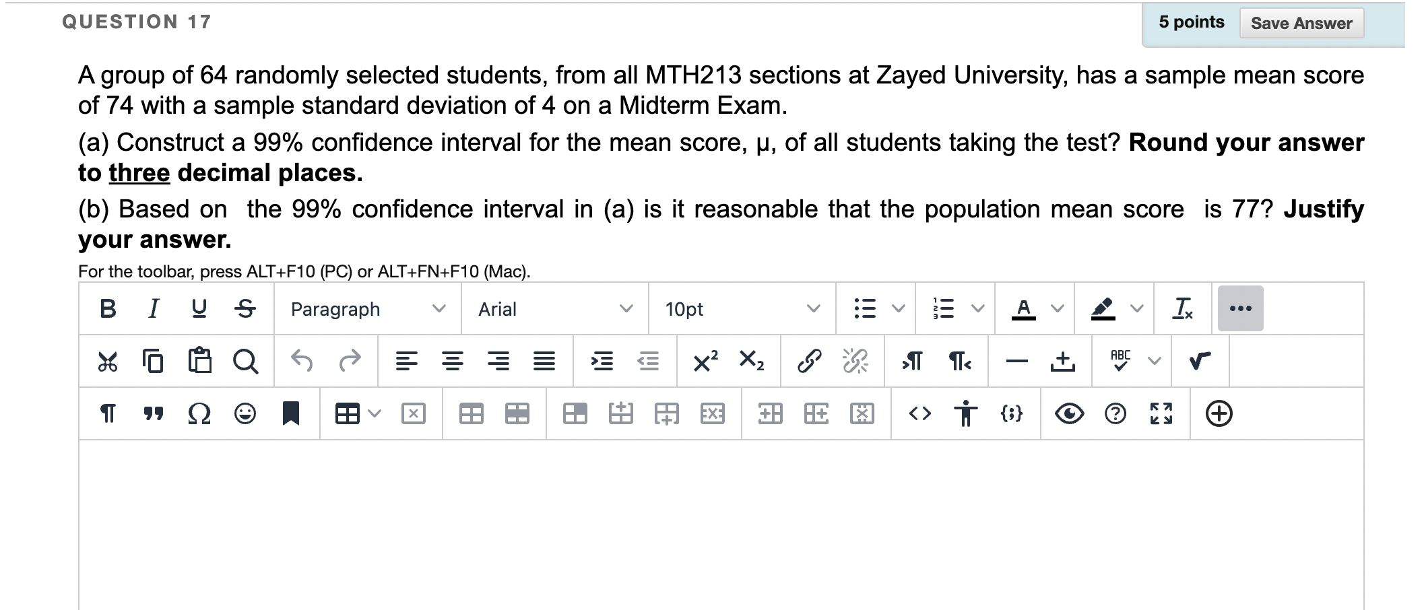This screenshot has width=1424, height=610.
Task: Insert a link
Action: coord(808,362)
